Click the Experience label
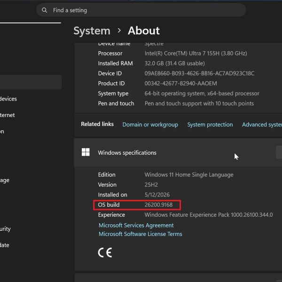282x282 pixels. coord(111,215)
